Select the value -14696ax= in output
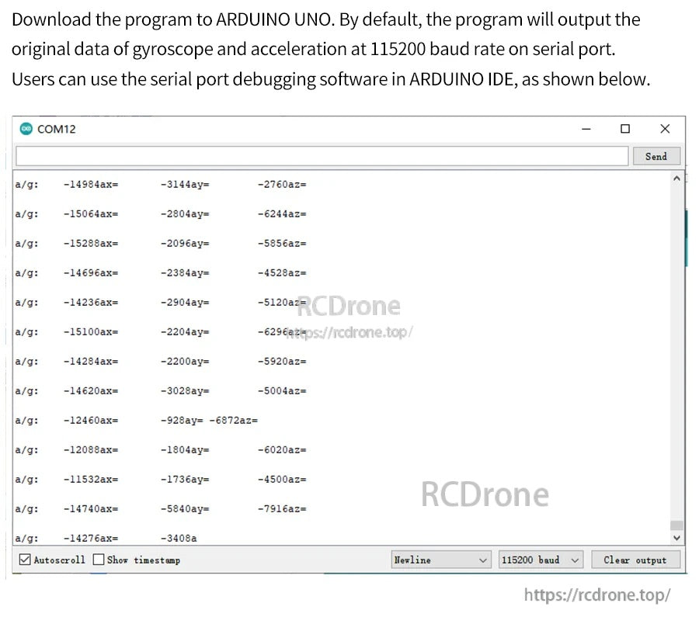699x631 pixels. 91,272
